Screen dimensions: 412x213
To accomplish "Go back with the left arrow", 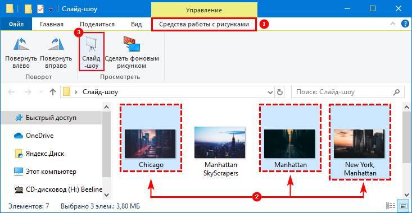I will point(11,92).
